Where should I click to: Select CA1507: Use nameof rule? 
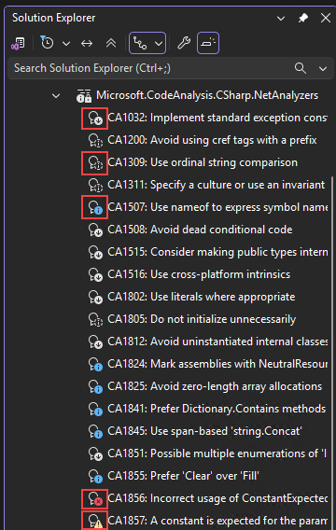(217, 207)
